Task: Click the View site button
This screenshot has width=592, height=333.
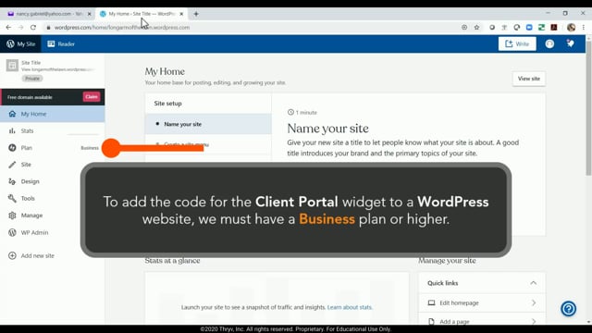Action: point(528,79)
